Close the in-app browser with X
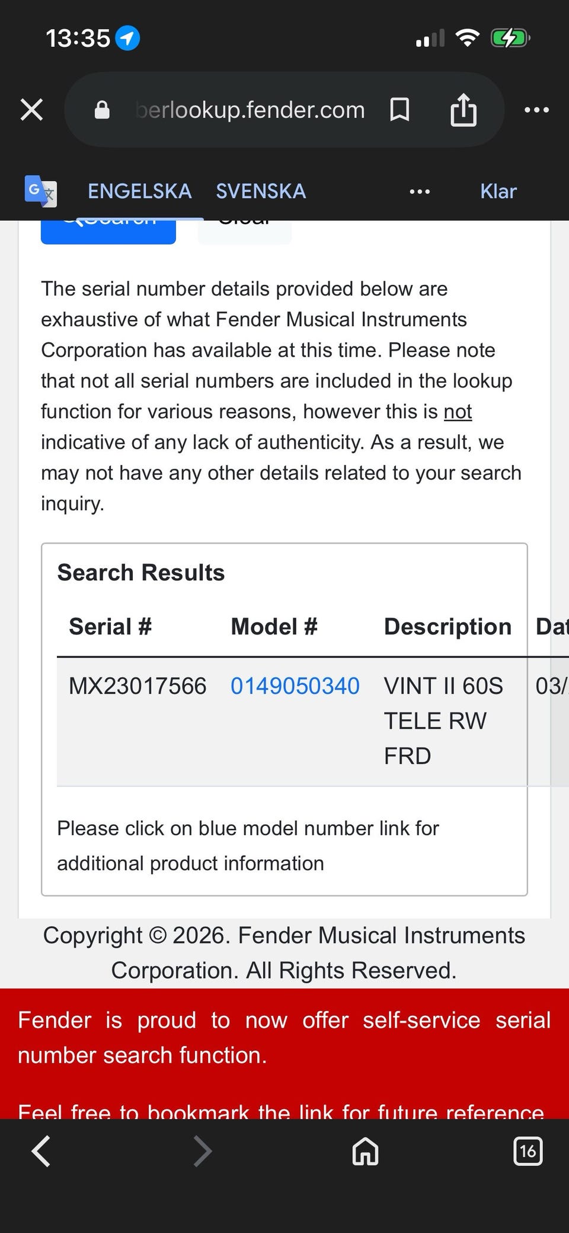 pos(32,110)
